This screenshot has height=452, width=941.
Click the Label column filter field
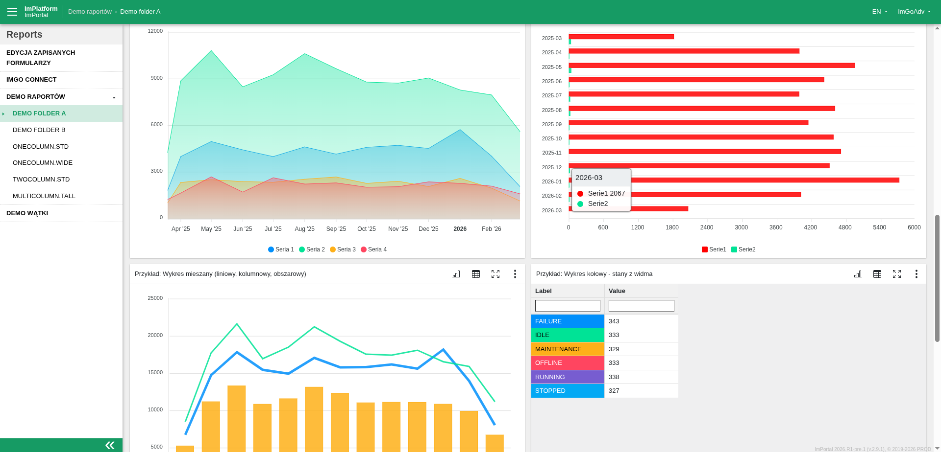(568, 306)
